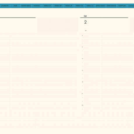134x134 pixels.
Task: Select the WEEKLY-27 tab
Action: [x=47, y=6]
